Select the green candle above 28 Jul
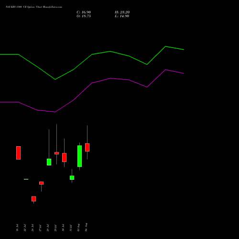 [x=49, y=162]
